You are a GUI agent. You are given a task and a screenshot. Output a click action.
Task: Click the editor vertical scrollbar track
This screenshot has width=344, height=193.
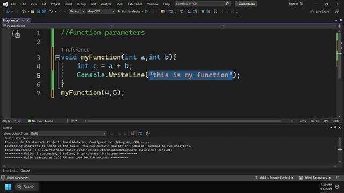click(x=339, y=75)
